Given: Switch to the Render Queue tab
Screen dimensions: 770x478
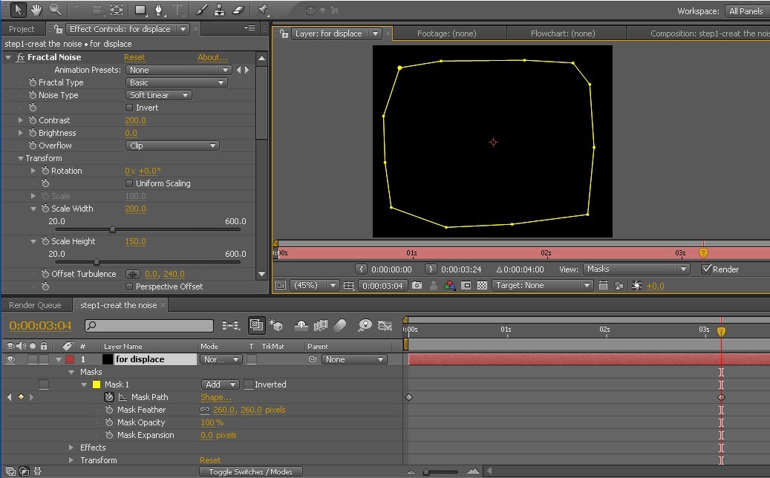Looking at the screenshot, I should click(x=35, y=305).
